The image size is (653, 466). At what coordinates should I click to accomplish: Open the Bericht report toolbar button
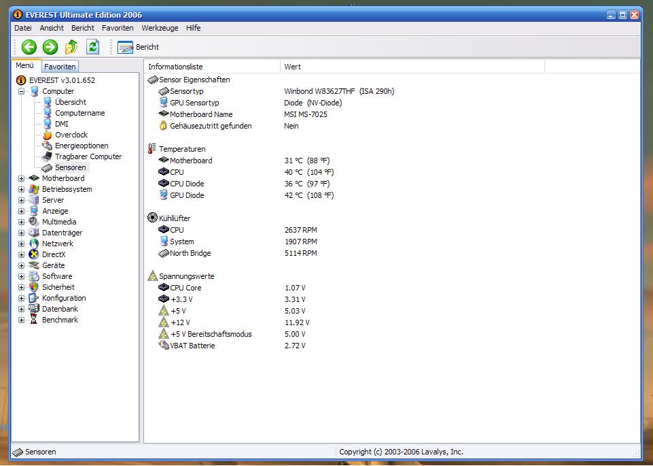coord(138,47)
